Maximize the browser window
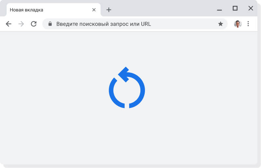Screen dimensions: 261x168 (235, 9)
